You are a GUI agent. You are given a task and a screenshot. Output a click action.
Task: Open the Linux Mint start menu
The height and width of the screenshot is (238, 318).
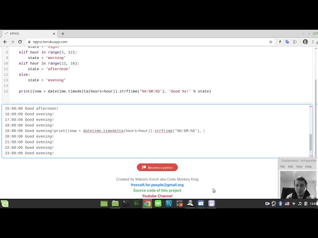4,203
